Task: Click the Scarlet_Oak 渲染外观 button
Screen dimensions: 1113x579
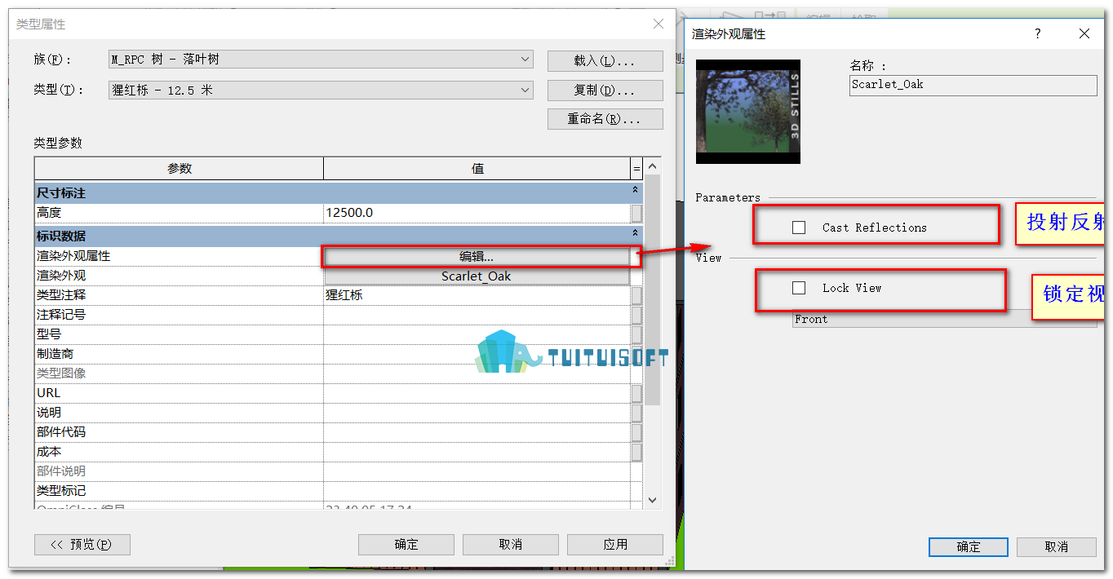Action: [x=477, y=276]
